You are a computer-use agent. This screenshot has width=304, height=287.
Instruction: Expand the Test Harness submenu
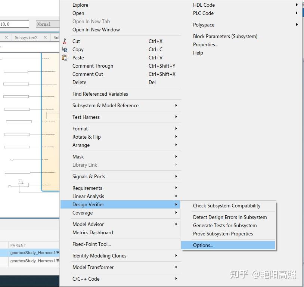176,117
